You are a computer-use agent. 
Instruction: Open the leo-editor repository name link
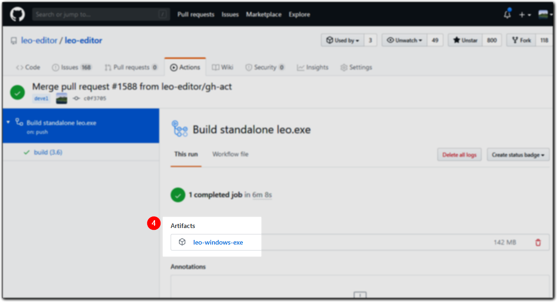pos(83,40)
